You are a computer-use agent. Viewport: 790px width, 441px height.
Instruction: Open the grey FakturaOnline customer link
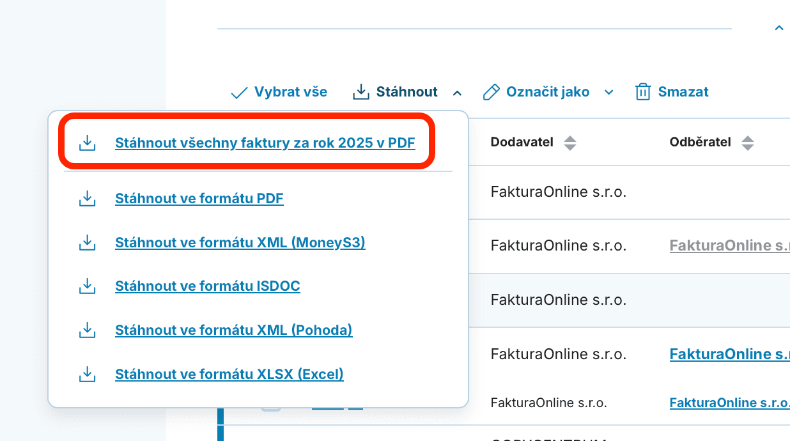729,245
